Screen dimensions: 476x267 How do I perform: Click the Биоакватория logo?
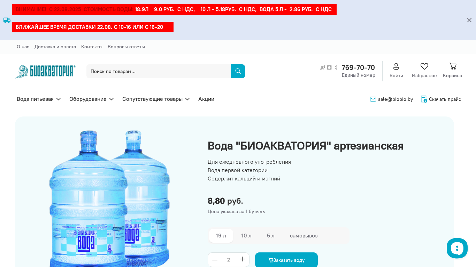(46, 71)
